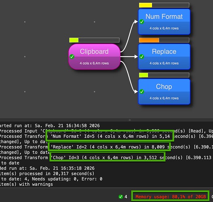Click arrow connecting Clipboard to Replace

pos(129,57)
